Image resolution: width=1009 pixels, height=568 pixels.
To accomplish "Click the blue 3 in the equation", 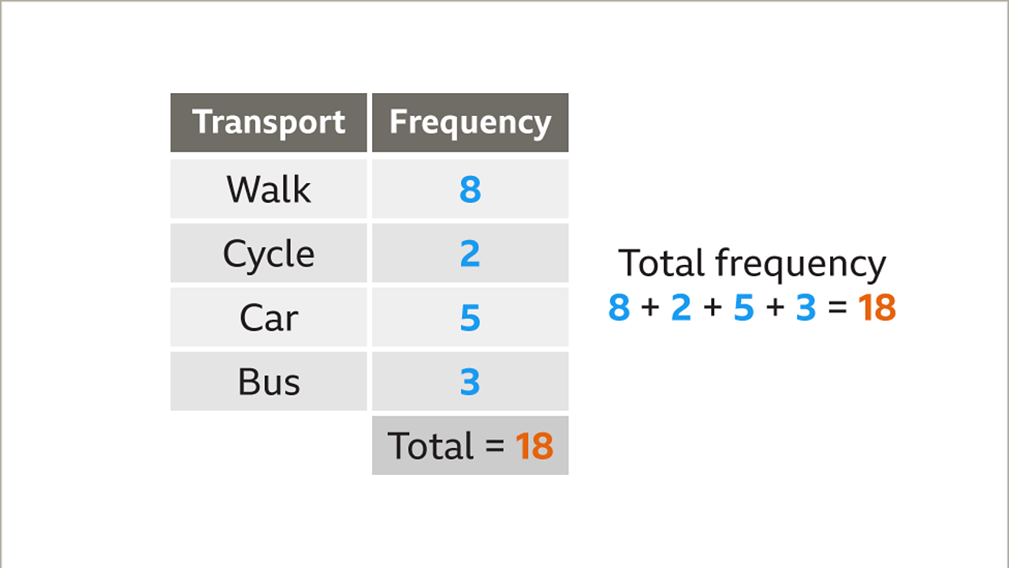I will click(805, 308).
